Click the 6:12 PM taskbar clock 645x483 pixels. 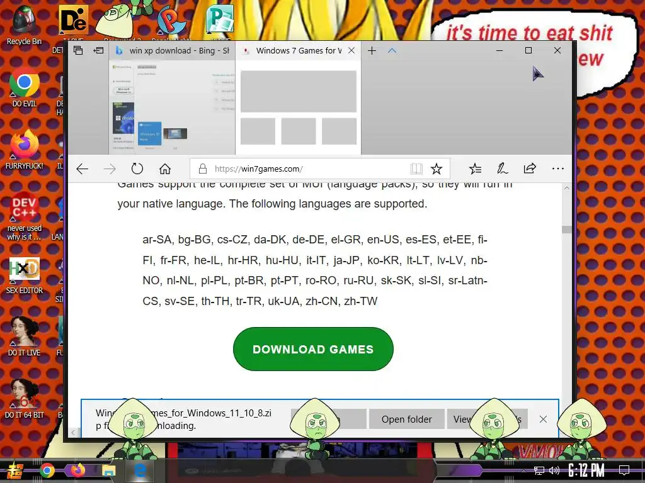pos(586,470)
